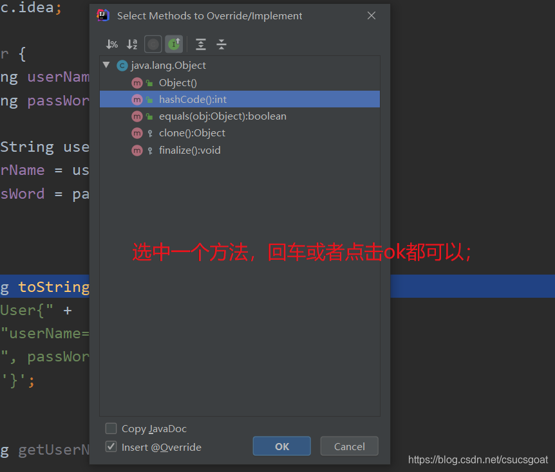
Task: Uncheck the Insert @Override checkbox
Action: click(111, 447)
